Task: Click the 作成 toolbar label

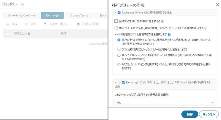Action: pyautogui.click(x=14, y=24)
